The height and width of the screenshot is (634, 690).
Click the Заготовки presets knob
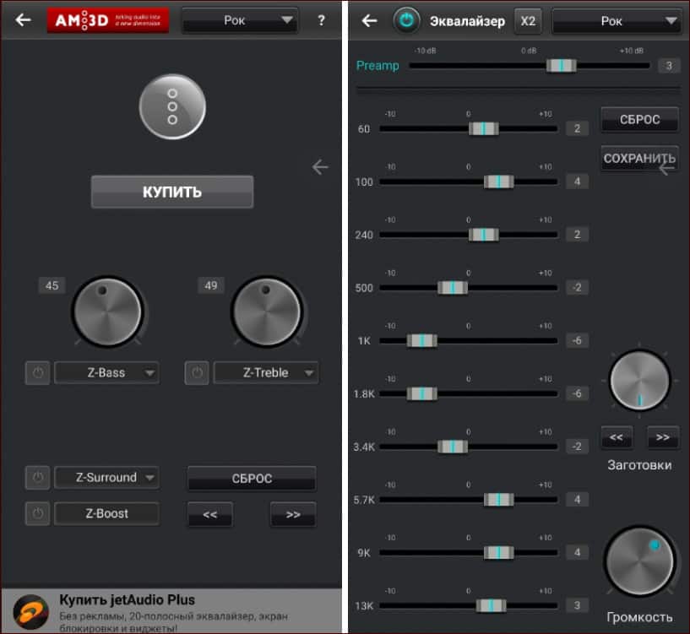639,380
